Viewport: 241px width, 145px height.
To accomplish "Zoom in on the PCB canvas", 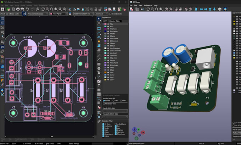I will coord(47,9).
